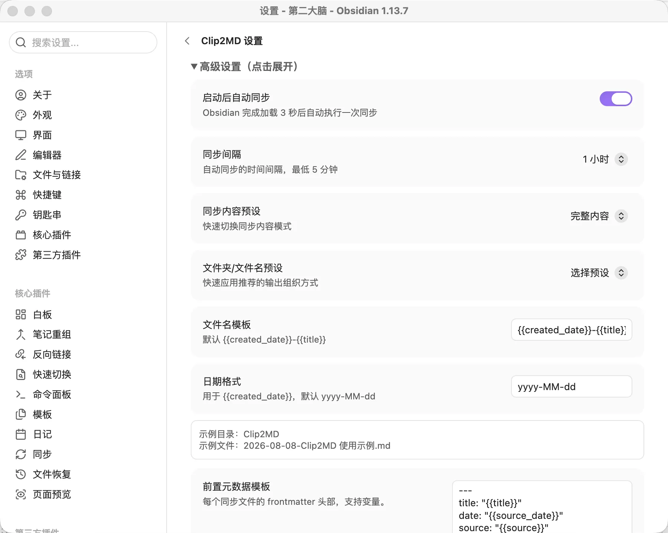The height and width of the screenshot is (533, 668).
Task: Click the 快捷键 command icon
Action: pos(21,195)
